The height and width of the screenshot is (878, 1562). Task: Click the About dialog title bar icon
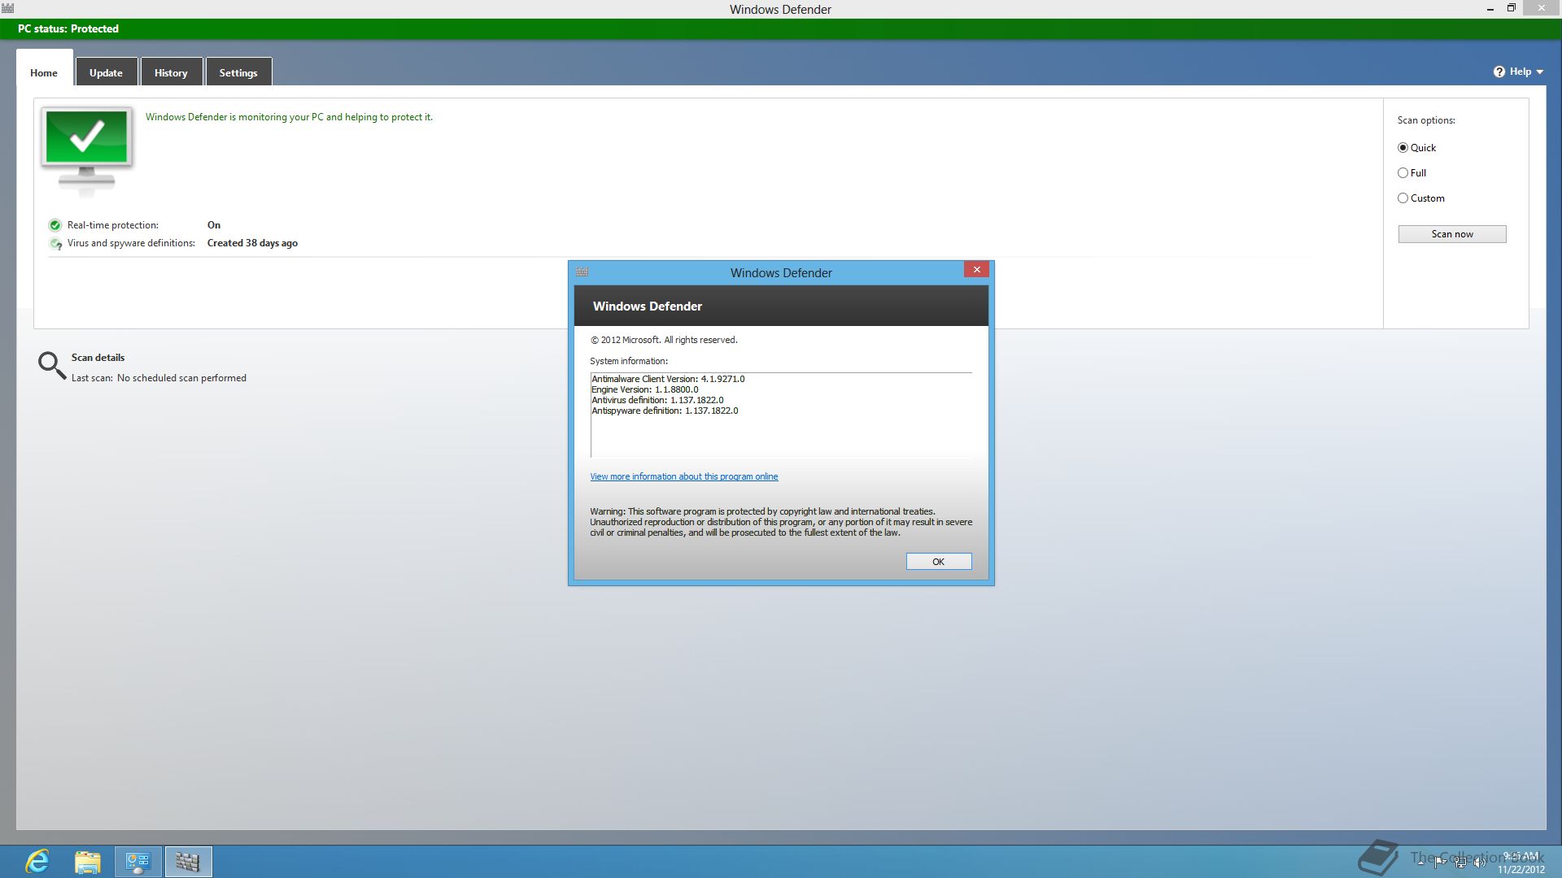582,272
